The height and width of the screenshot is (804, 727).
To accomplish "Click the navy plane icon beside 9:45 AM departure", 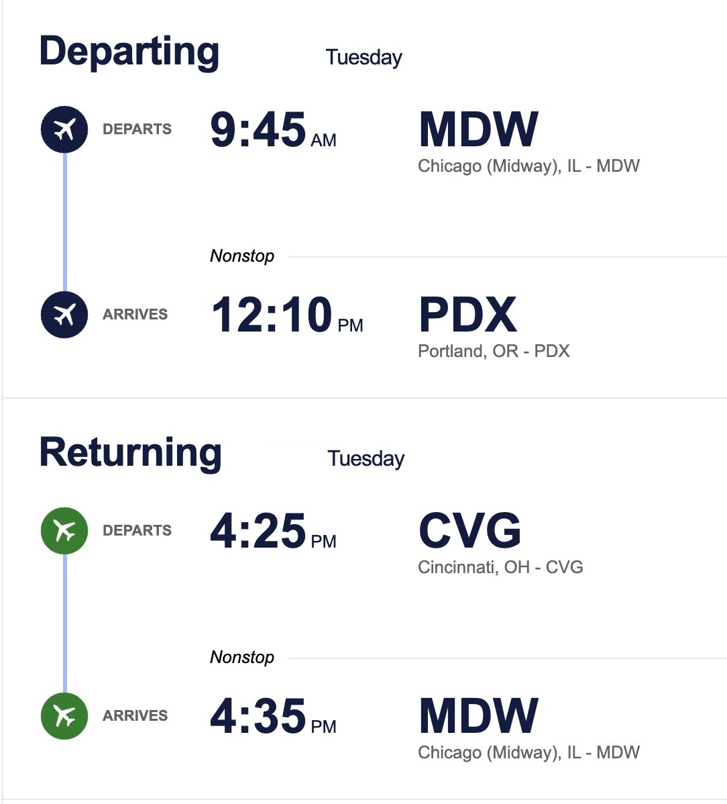I will click(x=64, y=130).
